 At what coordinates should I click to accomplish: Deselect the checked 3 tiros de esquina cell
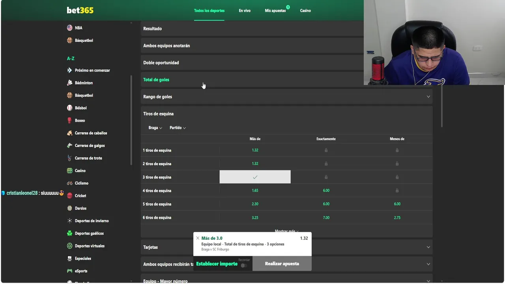255,177
